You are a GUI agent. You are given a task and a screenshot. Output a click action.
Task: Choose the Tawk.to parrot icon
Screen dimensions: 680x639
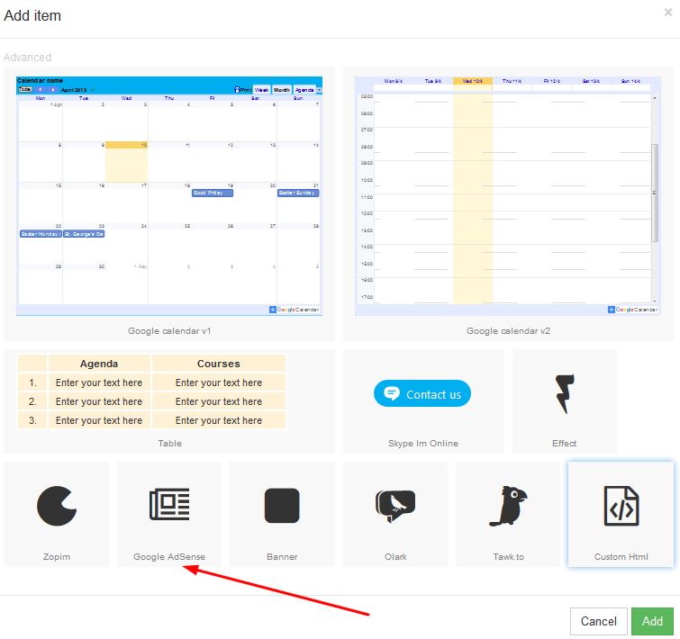coord(508,506)
